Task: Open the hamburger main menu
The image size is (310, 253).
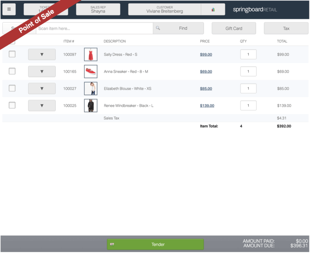Action: coord(9,9)
